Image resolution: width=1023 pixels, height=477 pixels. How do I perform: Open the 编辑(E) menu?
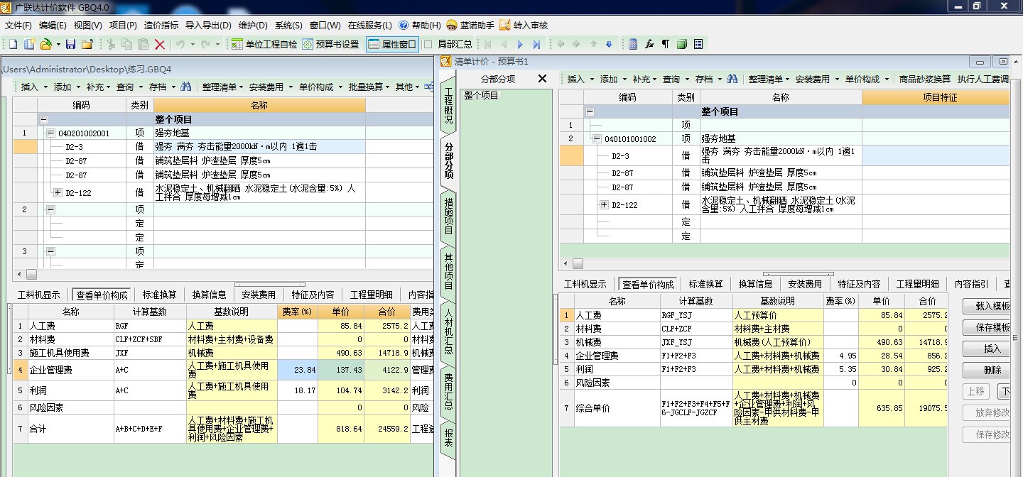click(x=53, y=25)
